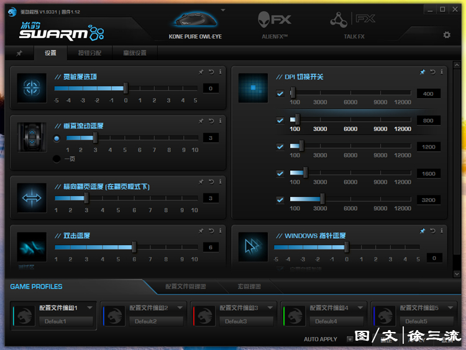The width and height of the screenshot is (466, 350).
Task: Pin the 灵敏度选项 panel
Action: pos(201,72)
